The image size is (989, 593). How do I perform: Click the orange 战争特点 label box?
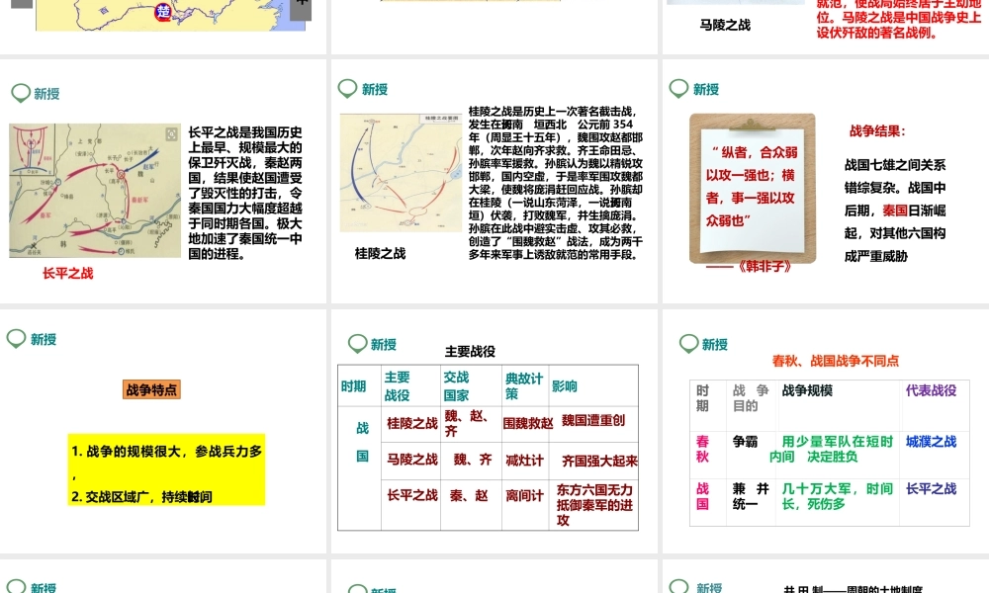[x=151, y=389]
